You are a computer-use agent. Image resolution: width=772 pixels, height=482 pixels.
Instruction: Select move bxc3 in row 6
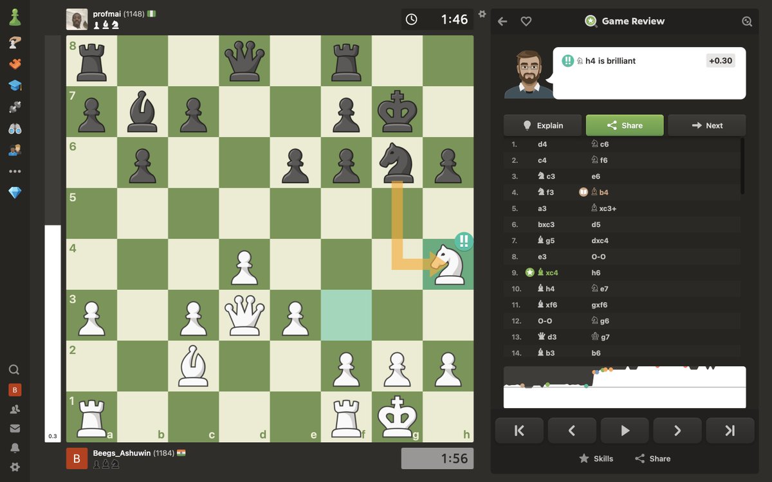pyautogui.click(x=546, y=224)
